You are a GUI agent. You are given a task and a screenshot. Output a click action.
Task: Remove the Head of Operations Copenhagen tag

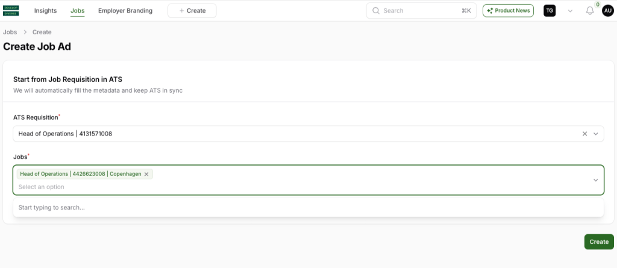pyautogui.click(x=146, y=174)
